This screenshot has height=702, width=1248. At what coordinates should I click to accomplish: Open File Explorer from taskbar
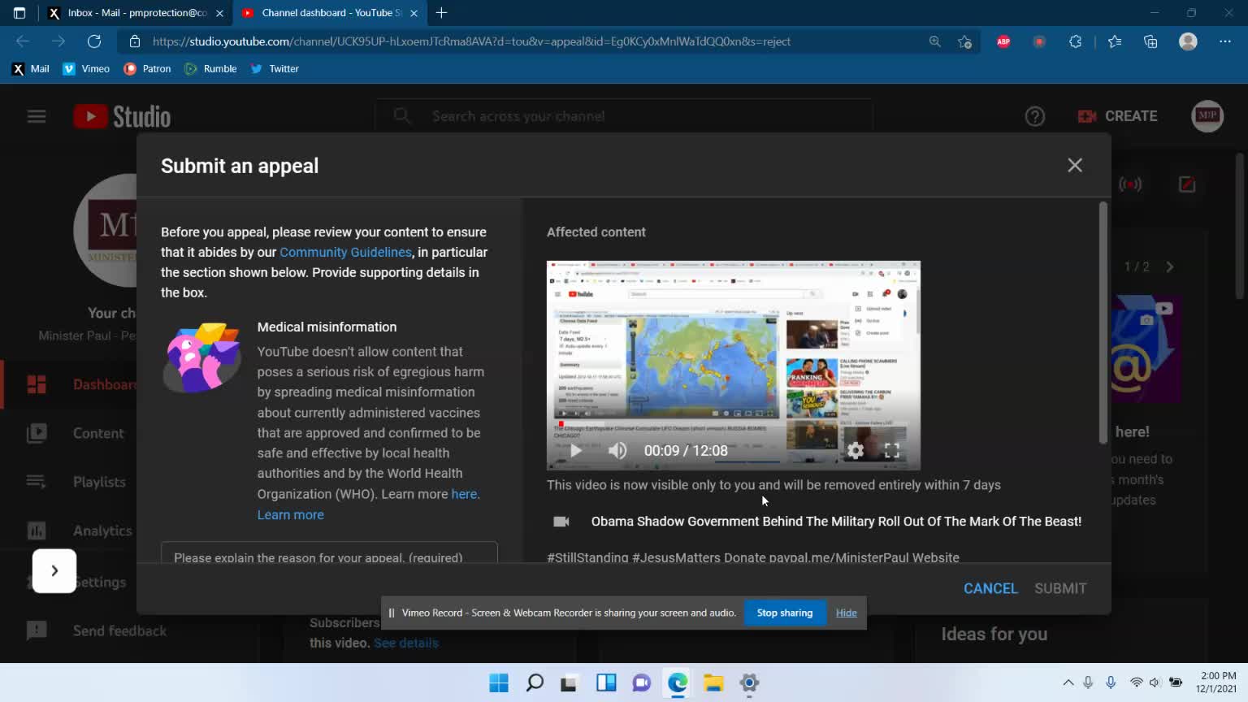point(713,682)
